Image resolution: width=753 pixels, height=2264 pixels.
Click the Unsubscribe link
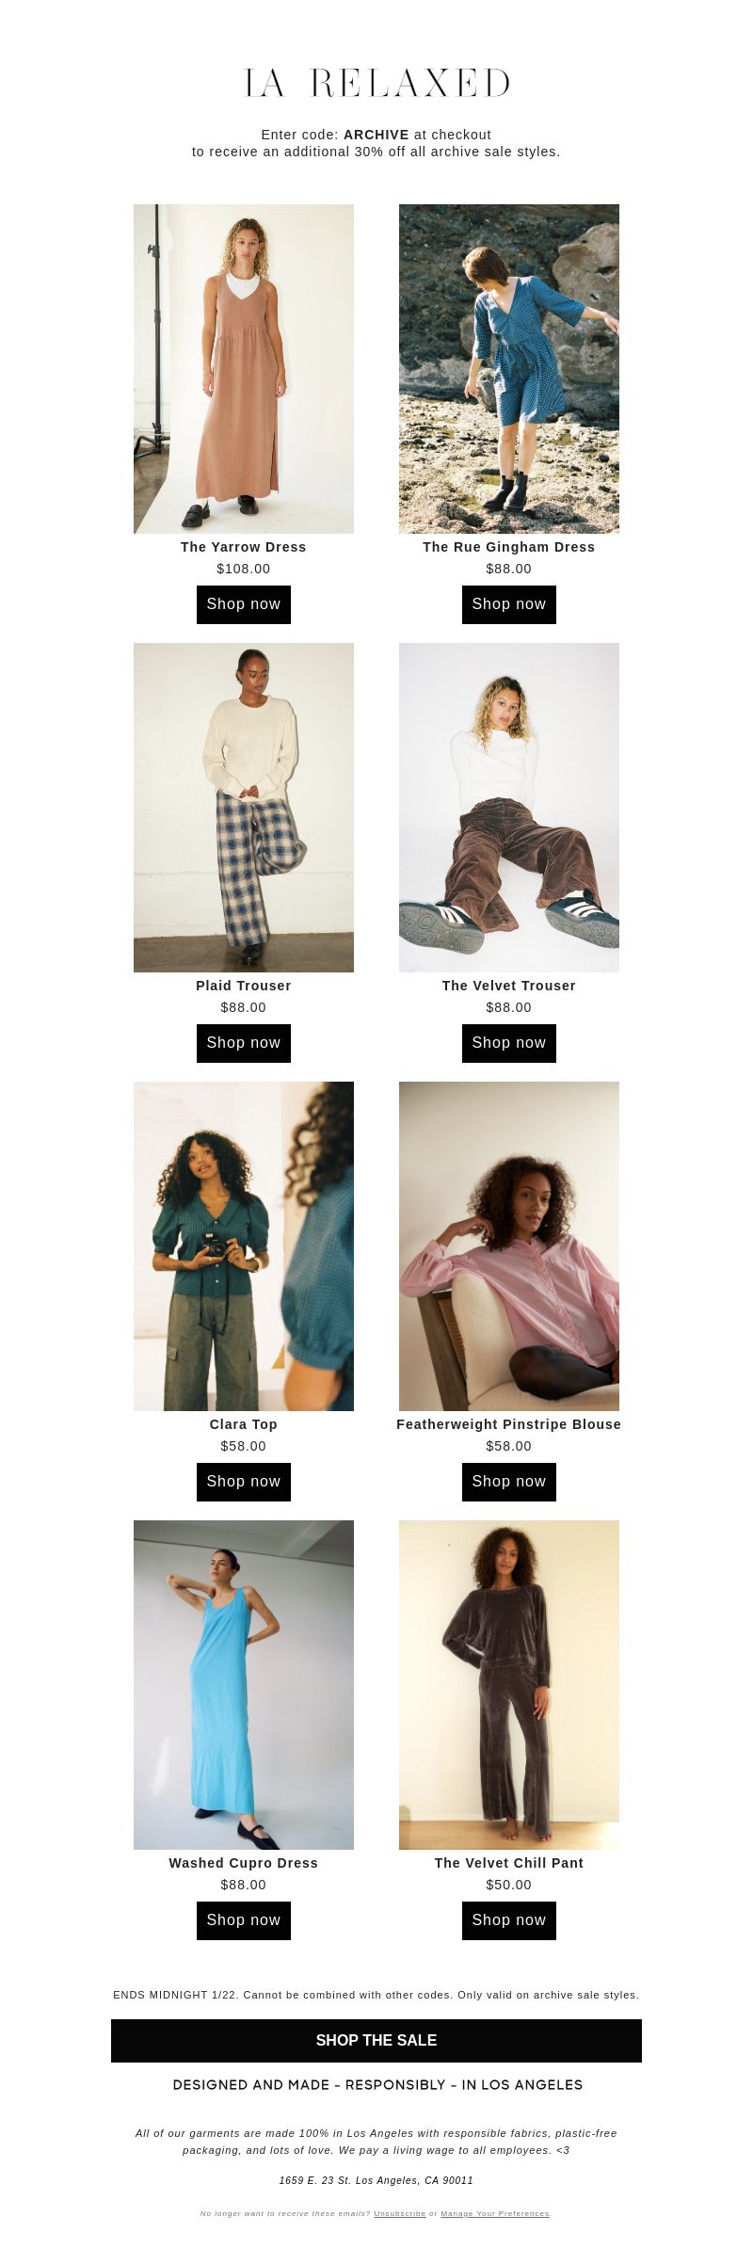point(400,2214)
